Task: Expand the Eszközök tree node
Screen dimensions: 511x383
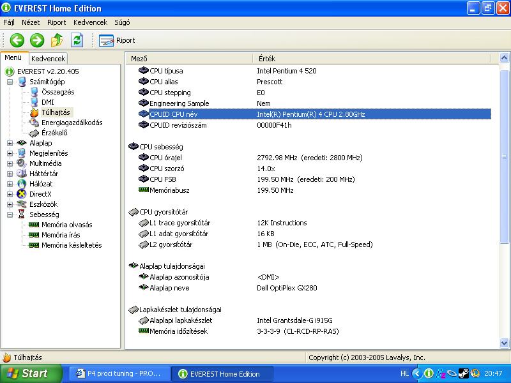Action: (10, 204)
